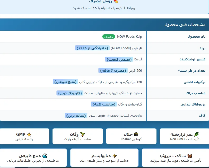Click the lightning bolt icon on the متابولیسم card
Screen dimensions: 209x168
point(114,156)
